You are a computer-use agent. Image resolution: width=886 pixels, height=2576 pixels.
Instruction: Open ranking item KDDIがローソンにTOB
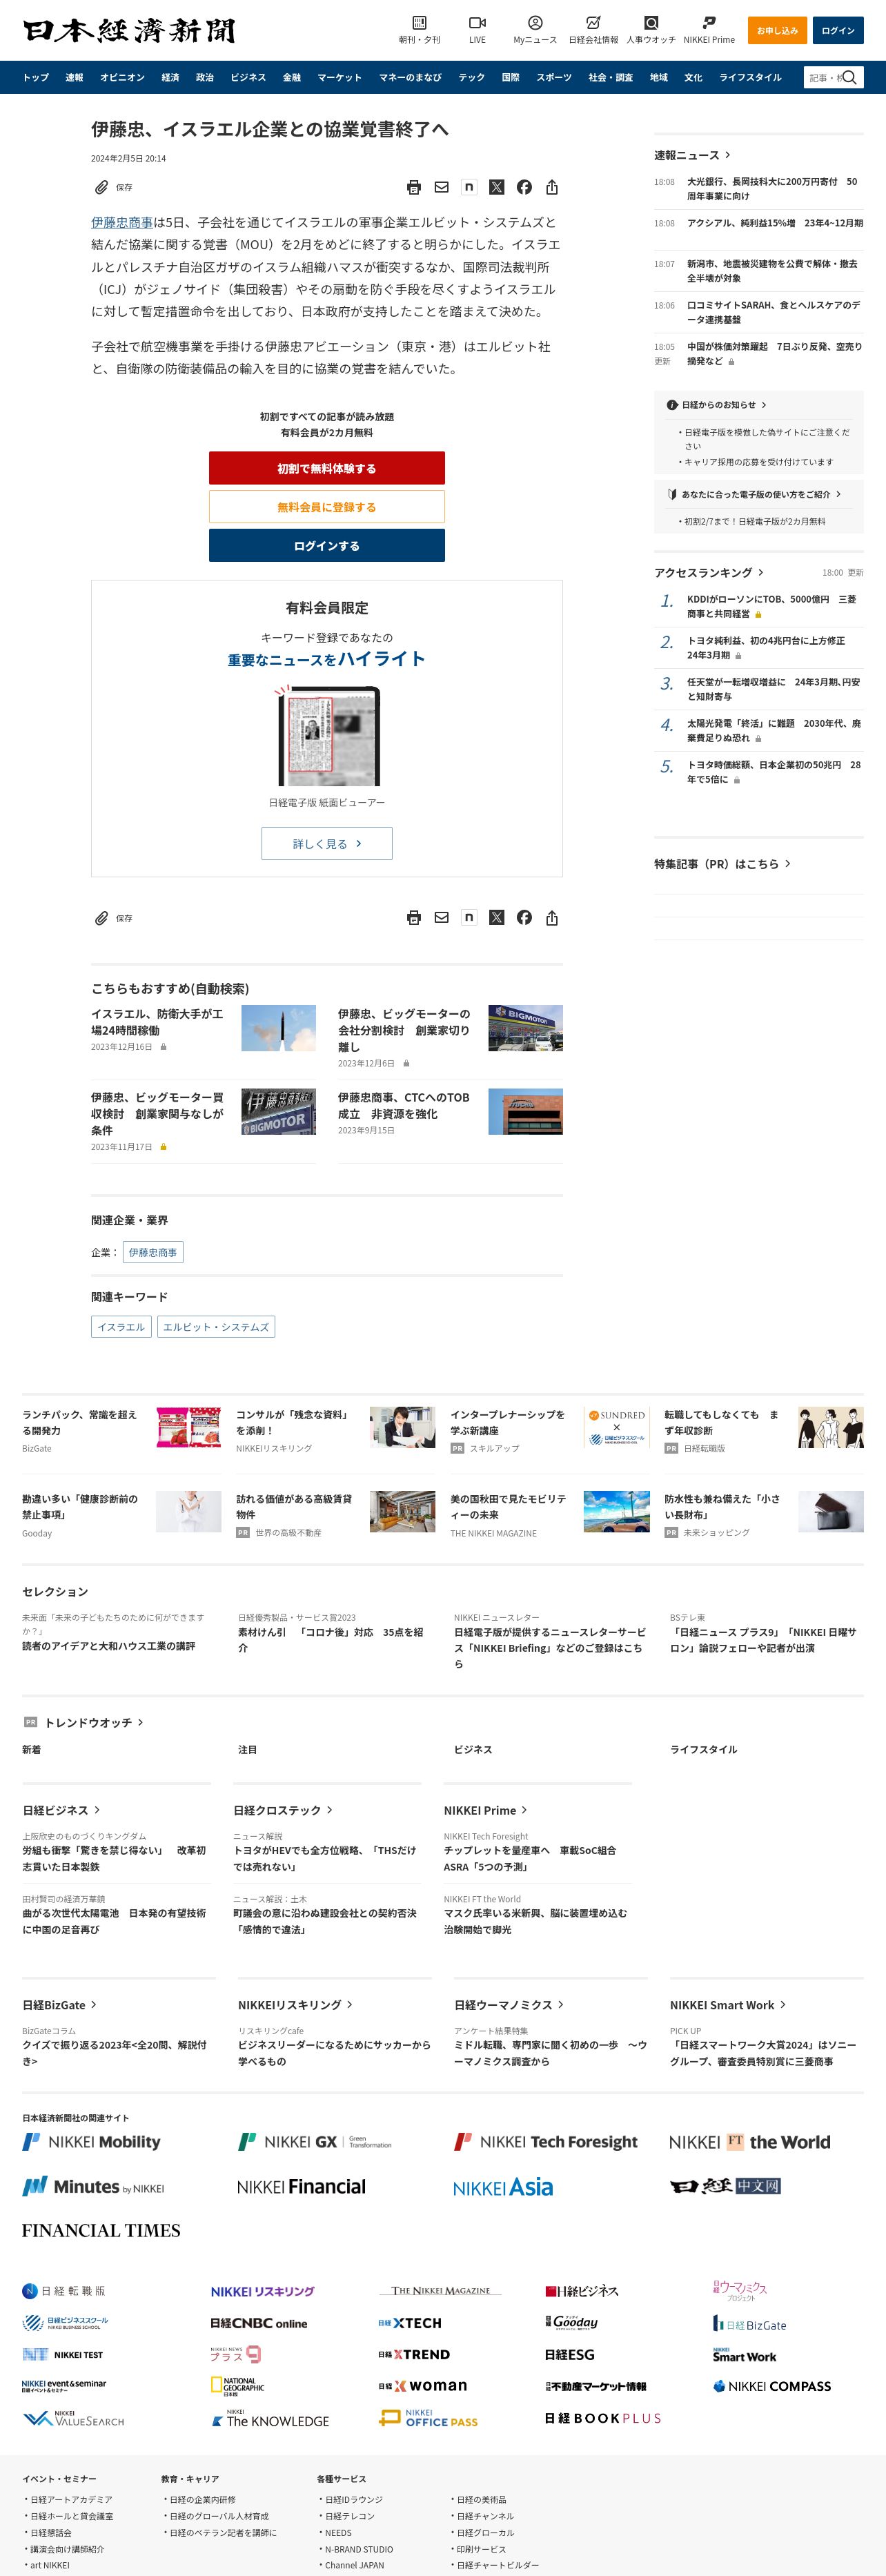[x=771, y=606]
